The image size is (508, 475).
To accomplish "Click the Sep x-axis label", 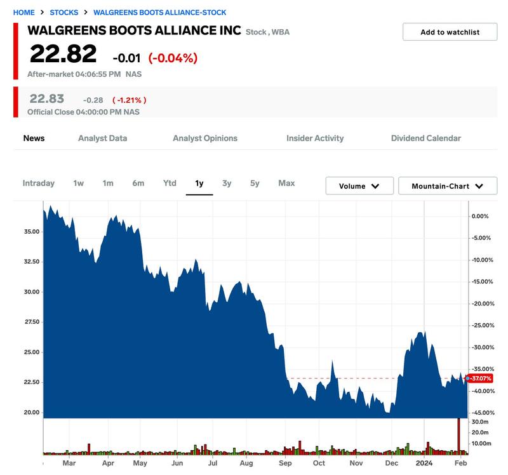I will coord(285,463).
